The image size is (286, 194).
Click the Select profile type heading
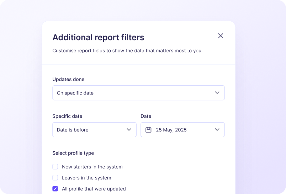[x=73, y=153]
